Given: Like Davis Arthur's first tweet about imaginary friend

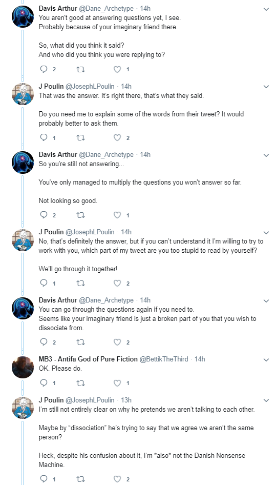Looking at the screenshot, I should click(x=117, y=69).
